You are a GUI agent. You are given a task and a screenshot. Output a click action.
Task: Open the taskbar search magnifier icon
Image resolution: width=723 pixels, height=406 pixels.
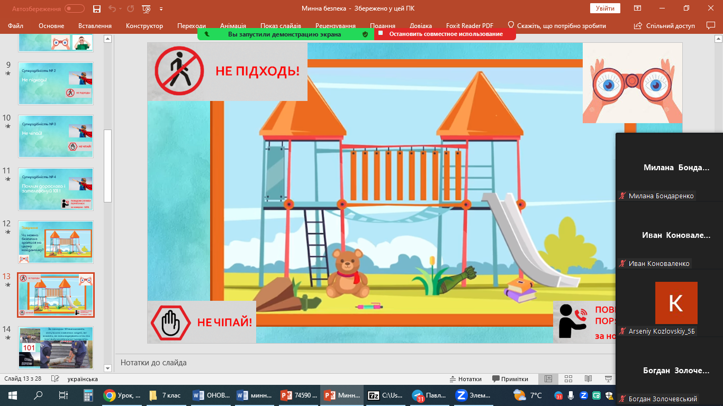[38, 395]
